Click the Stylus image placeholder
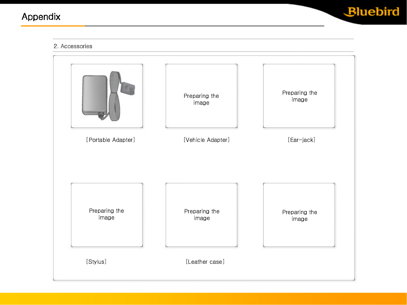This screenshot has height=305, width=407. (x=107, y=215)
